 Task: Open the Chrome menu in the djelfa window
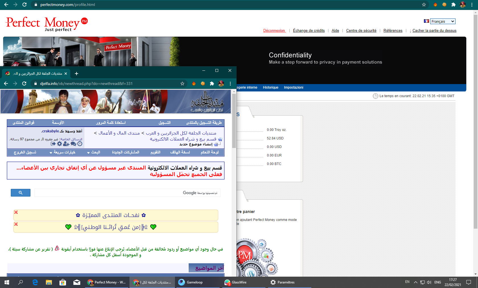230,84
